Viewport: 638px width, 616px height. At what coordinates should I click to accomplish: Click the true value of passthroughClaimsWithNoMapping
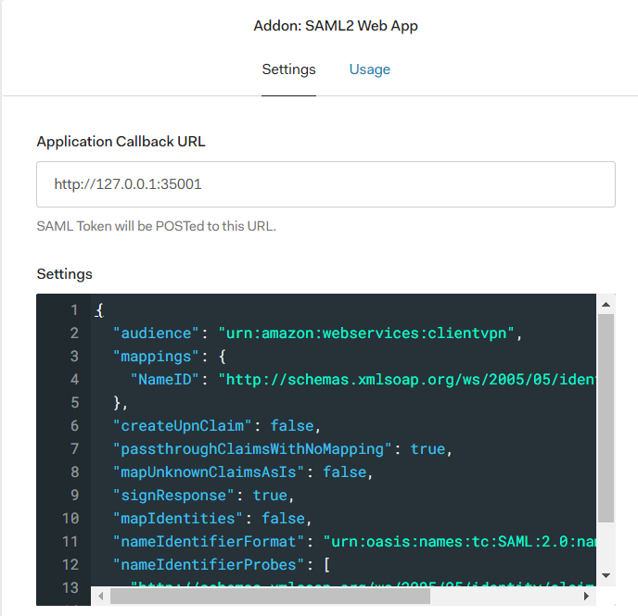[427, 449]
